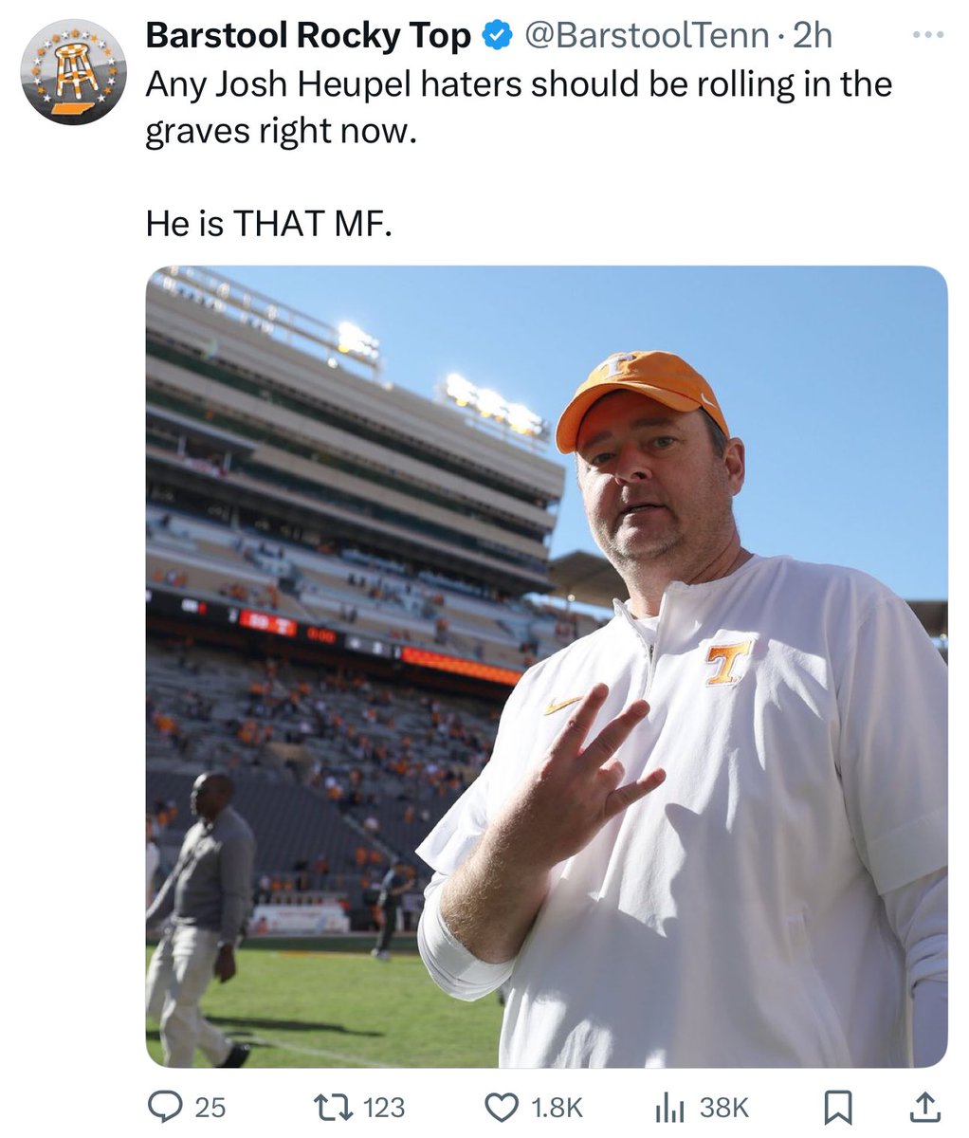
Task: Click the 123 reposts count
Action: point(384,1107)
